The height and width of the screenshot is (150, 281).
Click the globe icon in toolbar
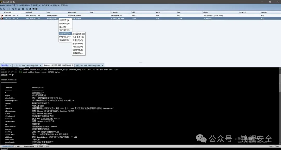[23, 9]
